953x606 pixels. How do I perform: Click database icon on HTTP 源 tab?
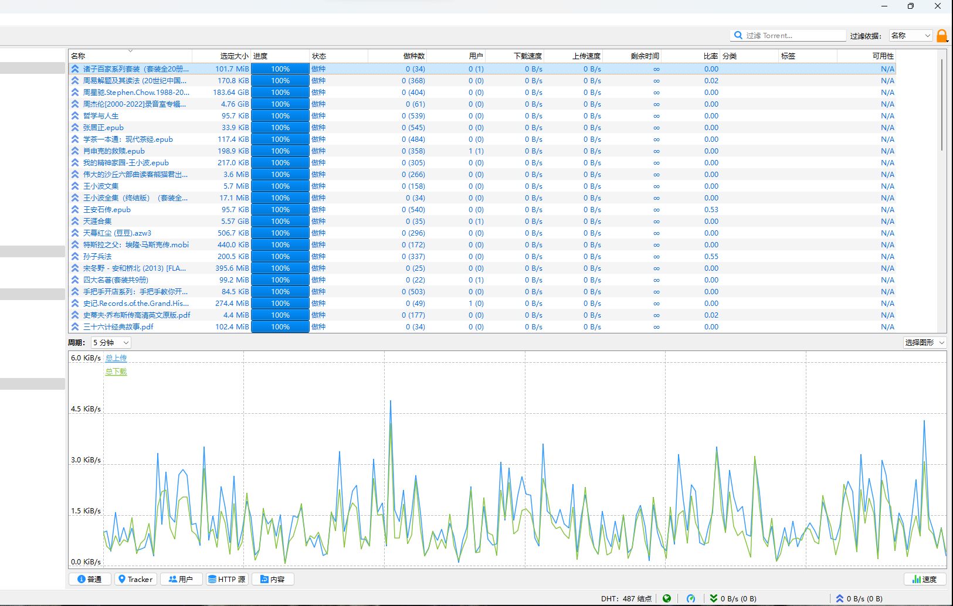click(212, 579)
